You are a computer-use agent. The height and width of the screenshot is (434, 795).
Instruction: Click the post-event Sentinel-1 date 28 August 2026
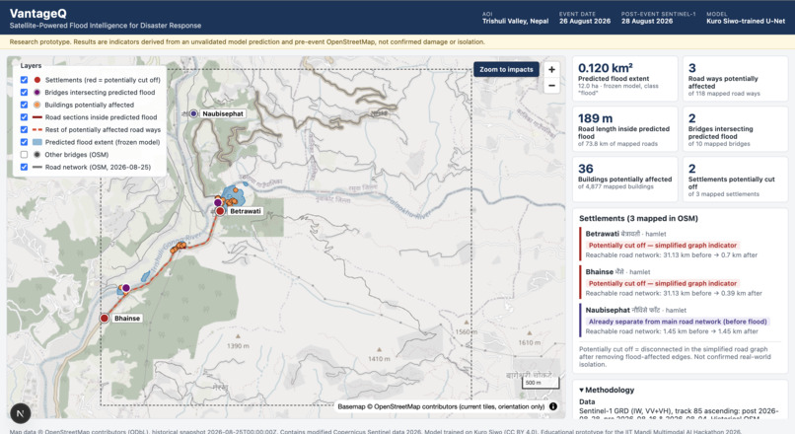coord(647,22)
